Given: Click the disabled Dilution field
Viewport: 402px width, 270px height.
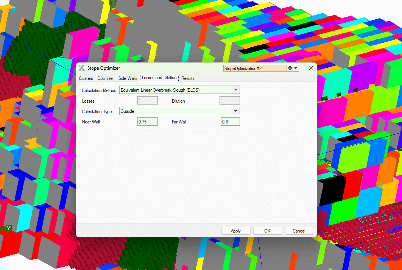Looking at the screenshot, I should 229,100.
